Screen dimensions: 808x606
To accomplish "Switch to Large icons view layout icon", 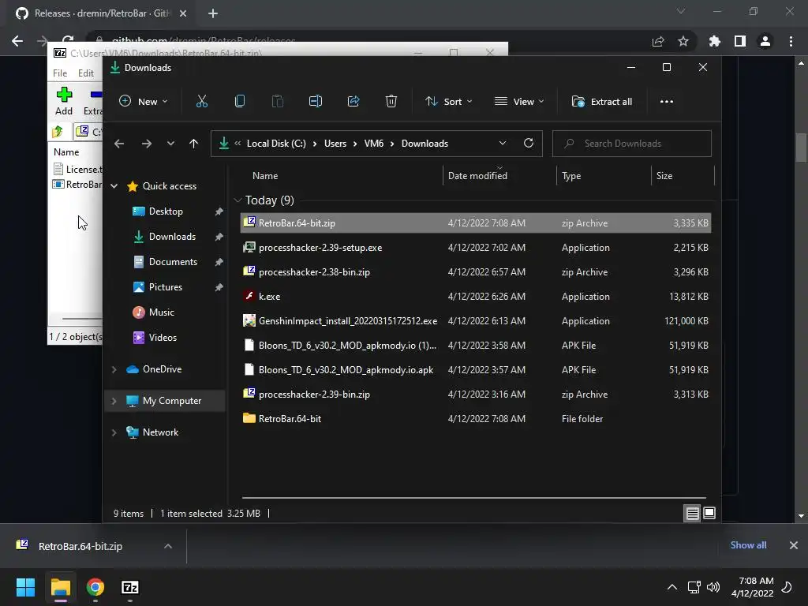I will coord(709,513).
